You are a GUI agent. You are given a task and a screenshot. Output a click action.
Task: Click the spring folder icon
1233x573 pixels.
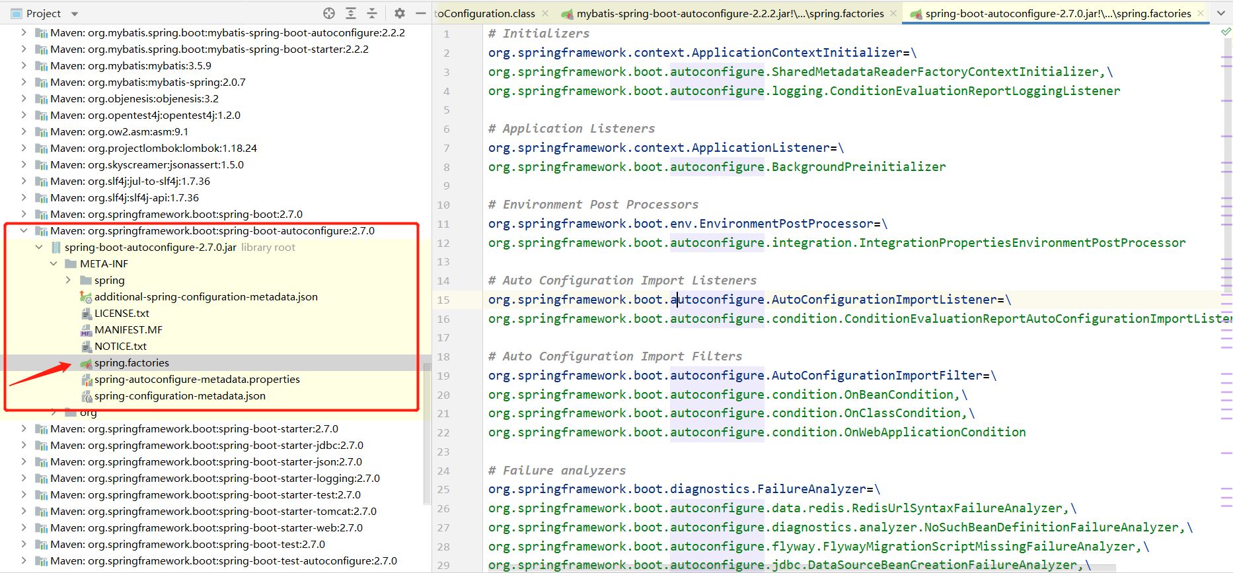click(x=86, y=280)
